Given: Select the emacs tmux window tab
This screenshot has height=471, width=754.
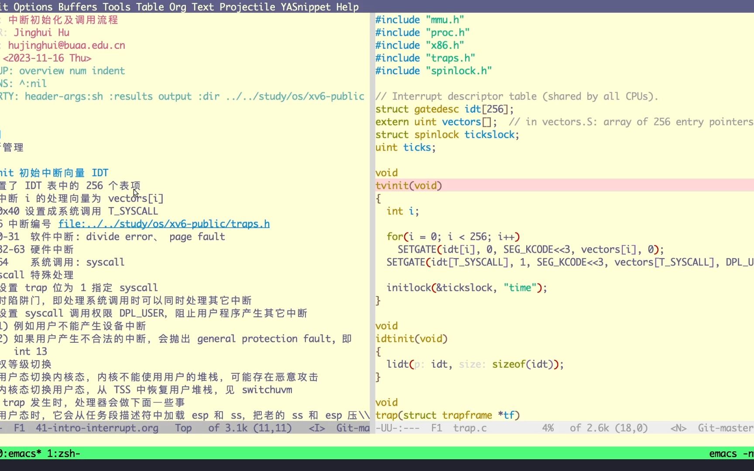Looking at the screenshot, I should pyautogui.click(x=21, y=454).
